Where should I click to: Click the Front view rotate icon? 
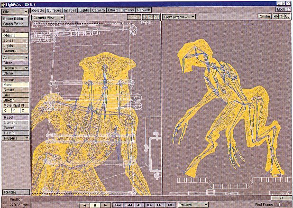click(x=282, y=17)
